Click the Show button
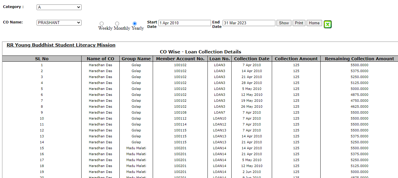The height and width of the screenshot is (178, 398). pyautogui.click(x=284, y=23)
